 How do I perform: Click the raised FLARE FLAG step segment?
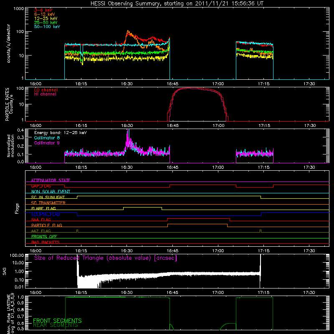pos(142,207)
